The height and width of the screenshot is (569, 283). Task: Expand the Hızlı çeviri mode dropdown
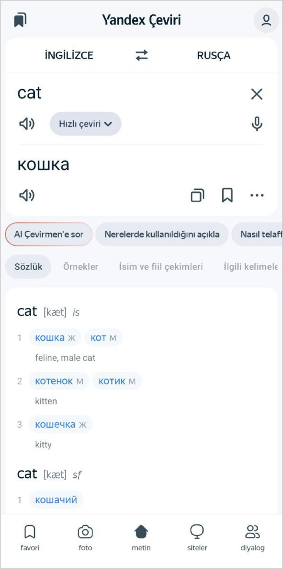pyautogui.click(x=85, y=124)
